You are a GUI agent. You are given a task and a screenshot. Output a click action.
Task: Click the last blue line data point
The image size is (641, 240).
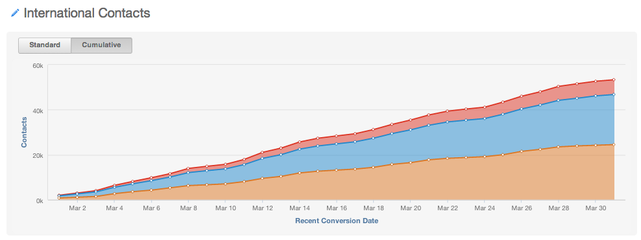pyautogui.click(x=614, y=94)
